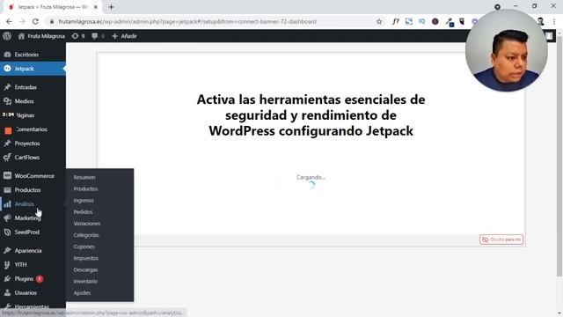Select Impuestos in Análisis submenu

click(86, 258)
